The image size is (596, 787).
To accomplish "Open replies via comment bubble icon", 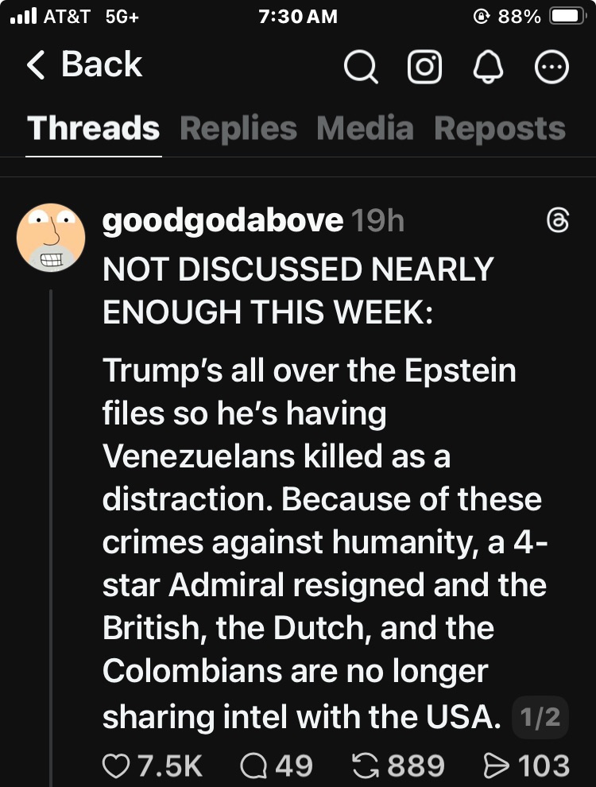I will (253, 766).
